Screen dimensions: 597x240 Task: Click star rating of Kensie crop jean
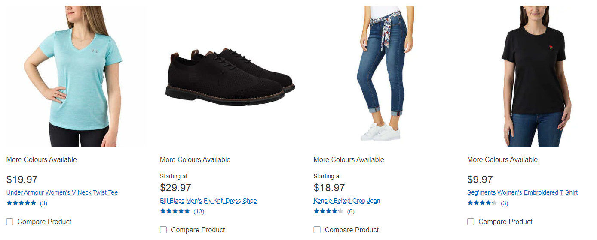[329, 211]
